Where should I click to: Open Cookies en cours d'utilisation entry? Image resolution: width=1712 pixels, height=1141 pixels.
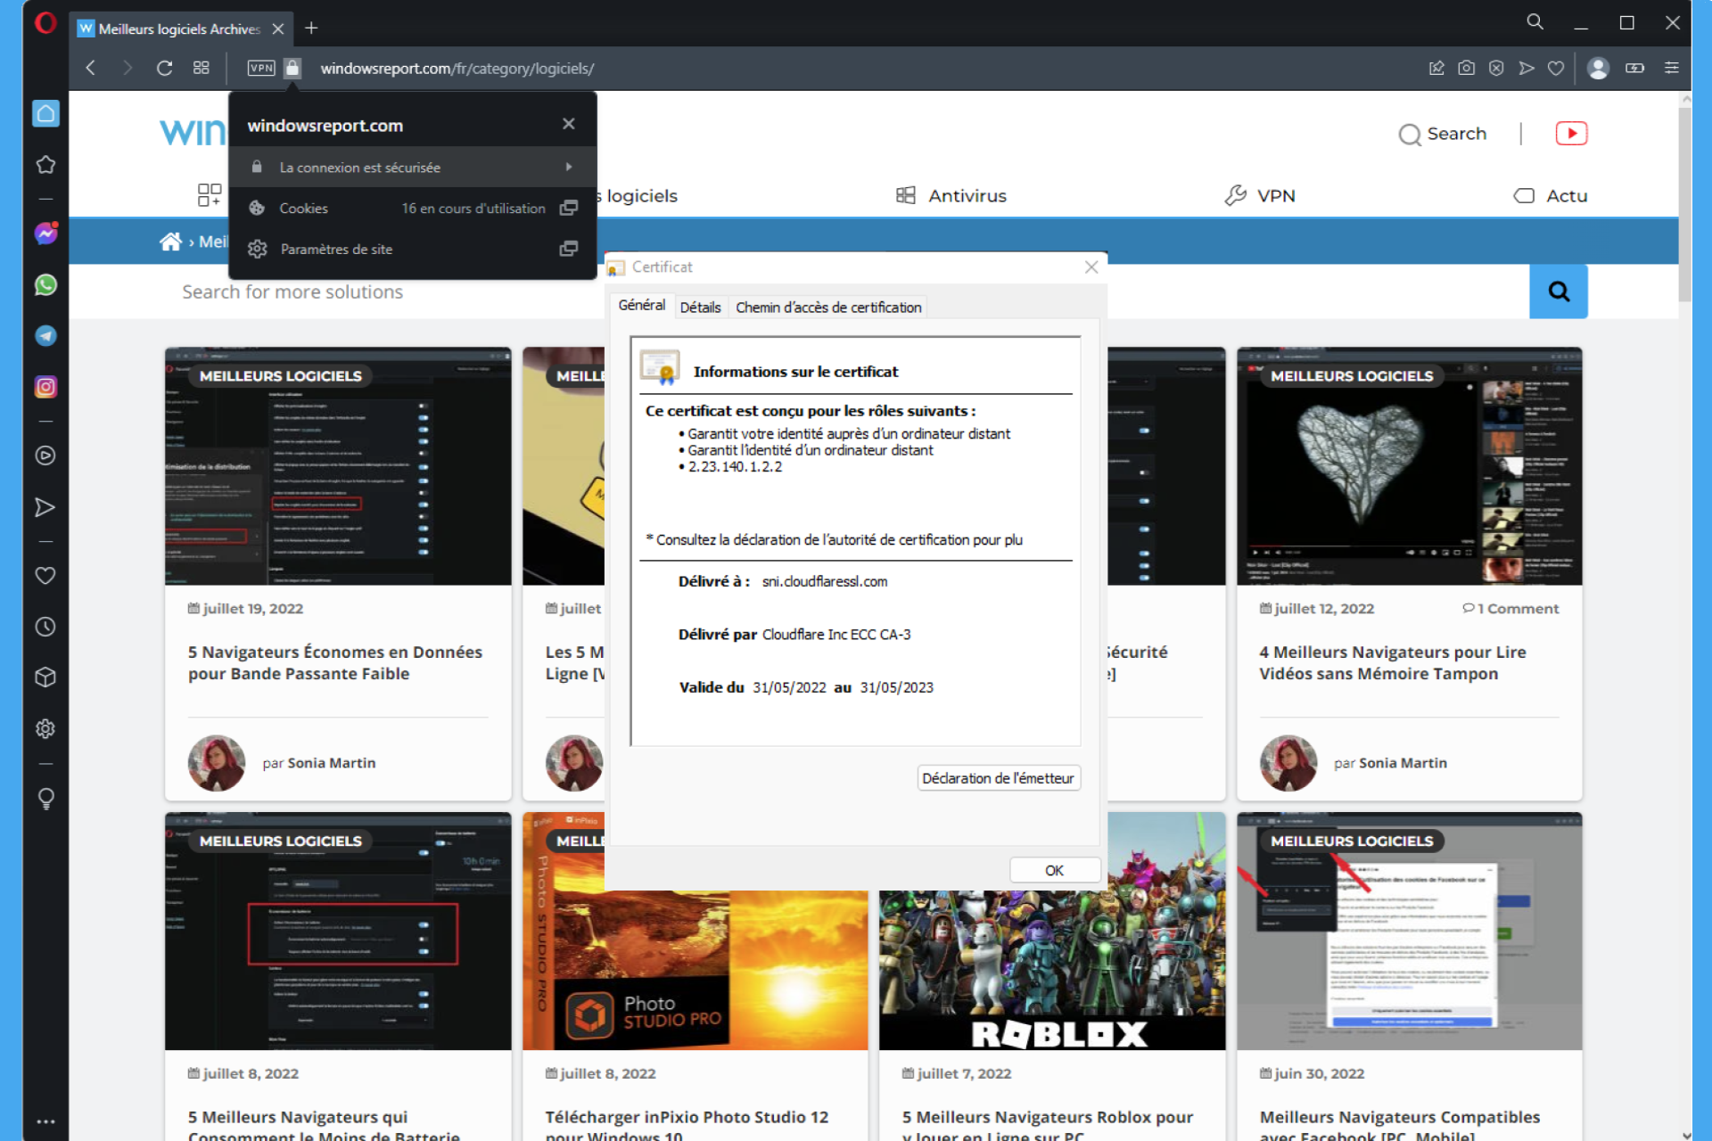click(x=413, y=208)
